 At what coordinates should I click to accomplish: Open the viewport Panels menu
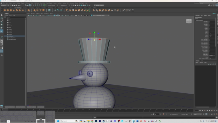[x=51, y=14]
